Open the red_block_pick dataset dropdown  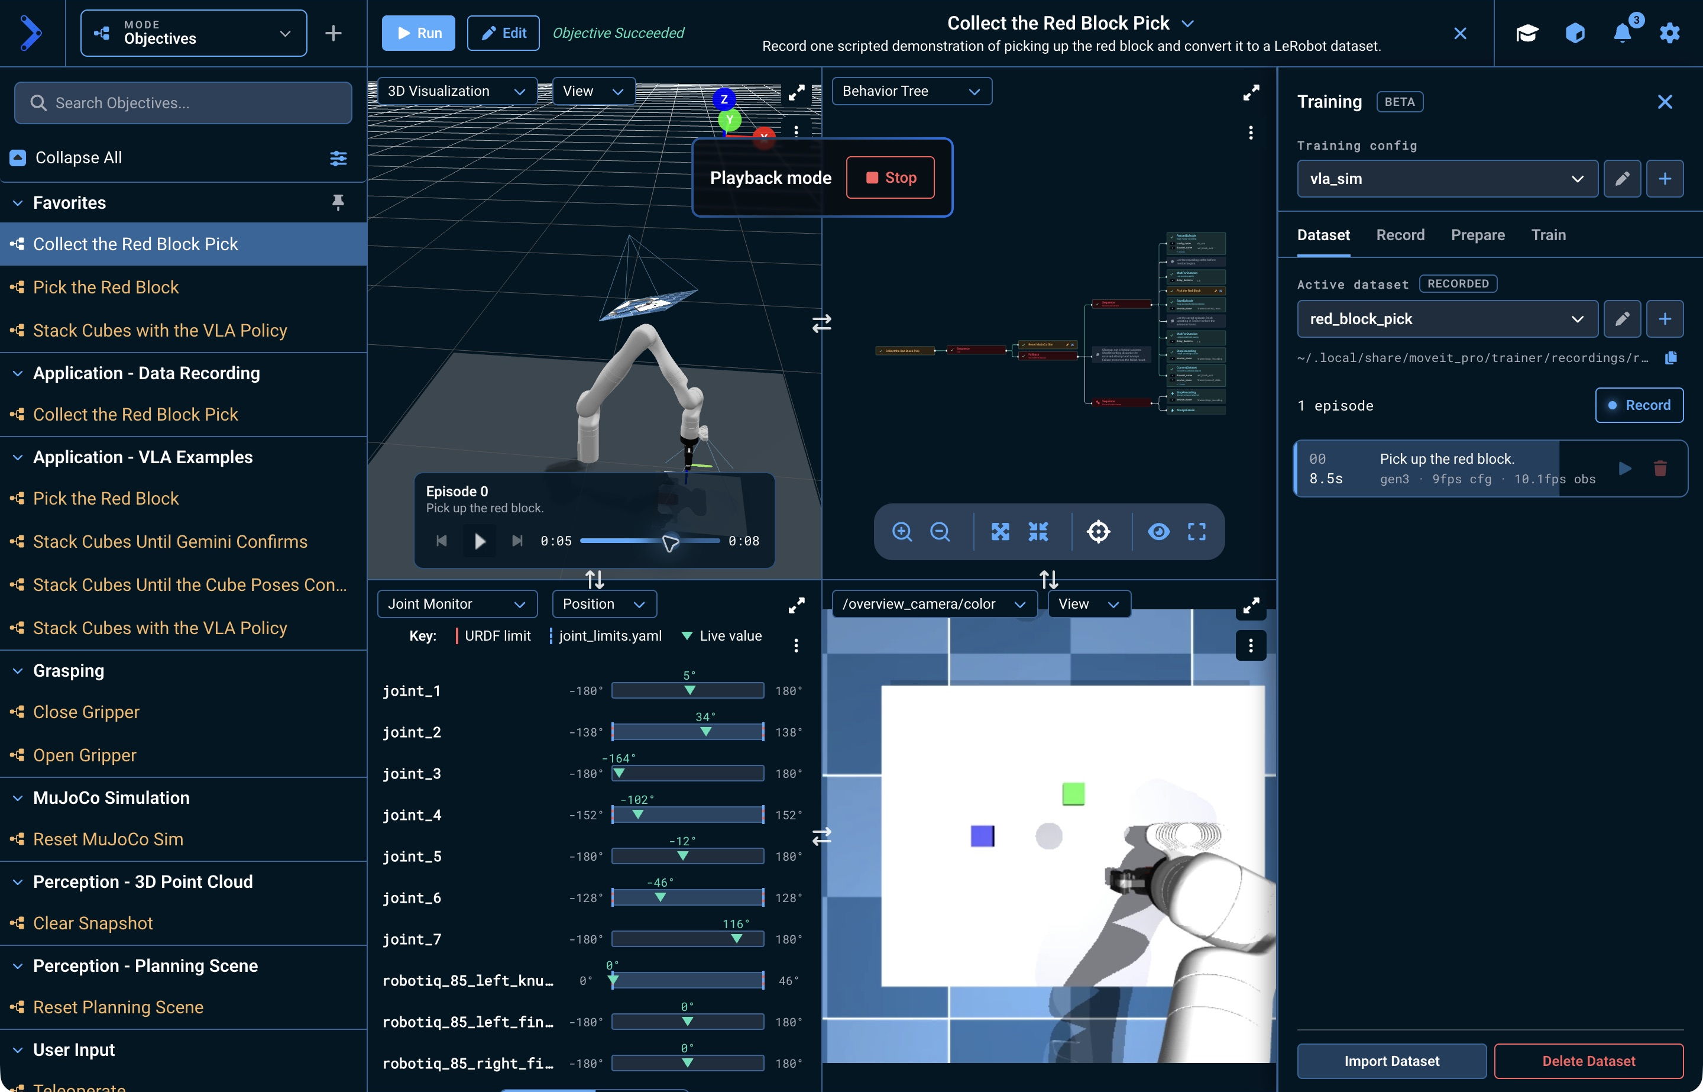pos(1447,319)
